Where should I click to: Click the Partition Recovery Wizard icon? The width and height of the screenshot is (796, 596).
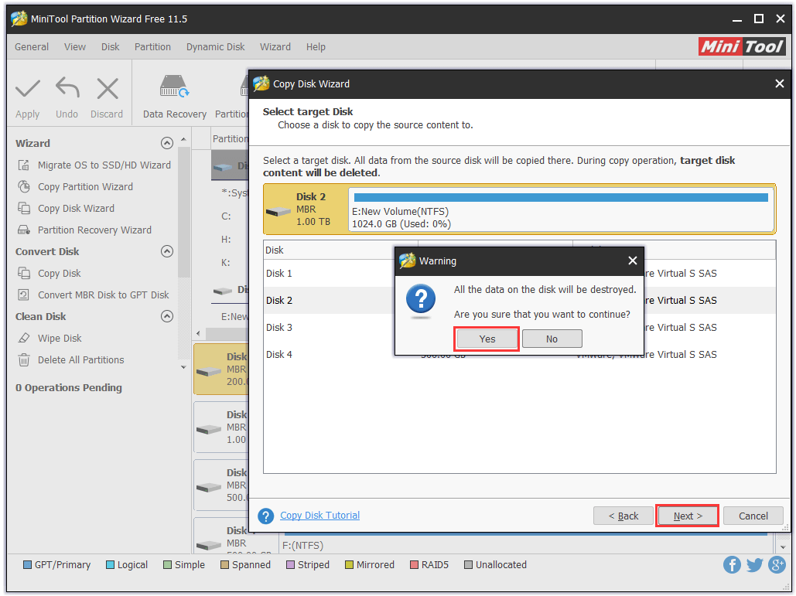pos(23,230)
